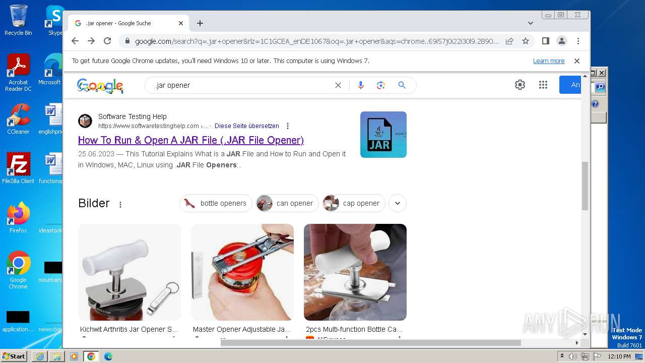Open the volume control in system tray
The width and height of the screenshot is (645, 363).
click(573, 356)
